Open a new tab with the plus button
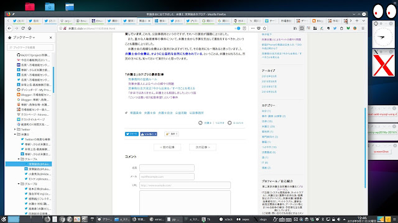Screen dimensions: 398x223 pyautogui.click(x=357, y=20)
